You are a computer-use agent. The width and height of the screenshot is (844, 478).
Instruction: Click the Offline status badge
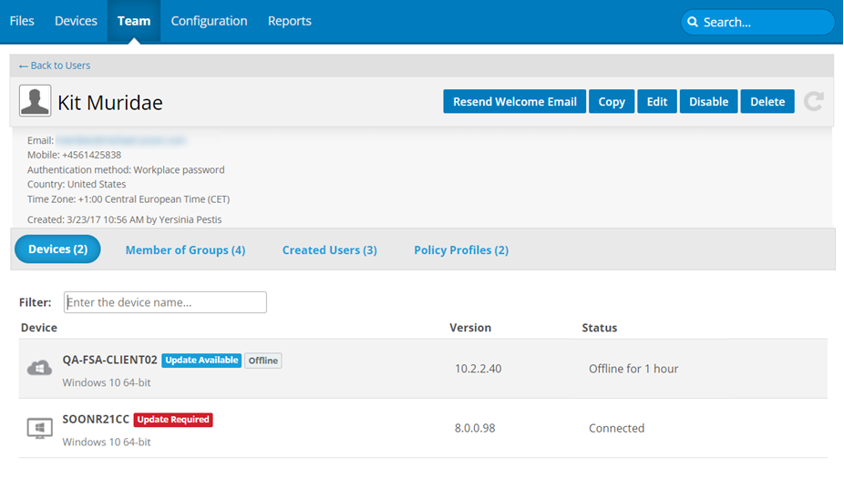[262, 361]
